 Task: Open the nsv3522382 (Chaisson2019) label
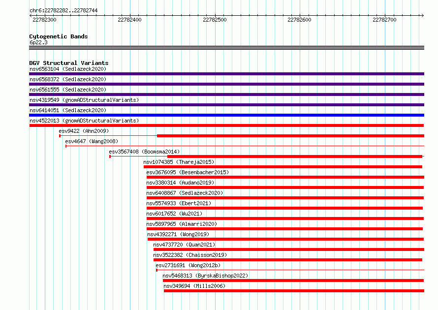(190, 255)
